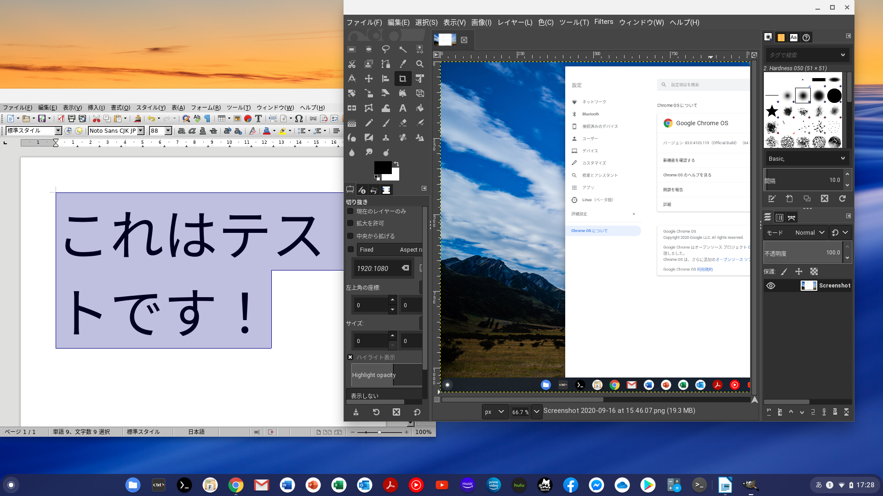Hide the Screenshot layer with eye icon

click(771, 286)
